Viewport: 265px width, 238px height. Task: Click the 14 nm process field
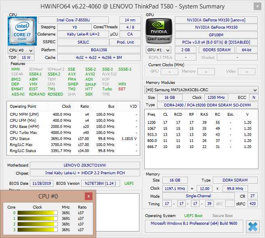pyautogui.click(x=130, y=20)
